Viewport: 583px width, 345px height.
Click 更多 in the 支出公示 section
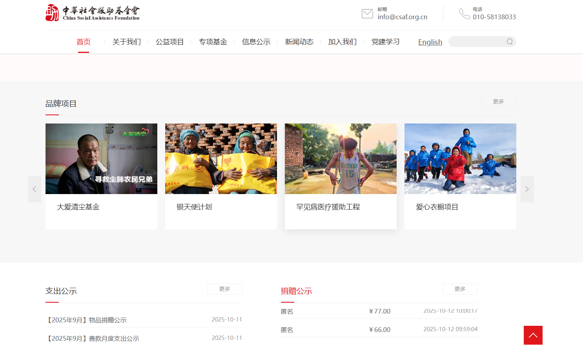224,289
